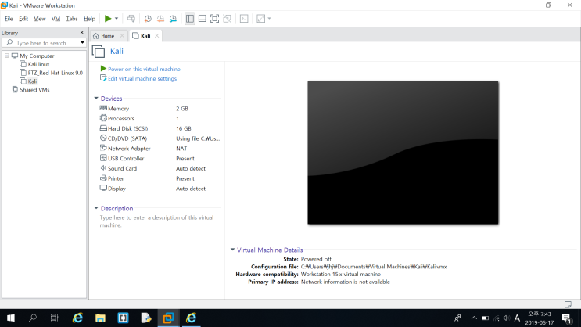Click the stretch guest display icon
The image size is (581, 327).
click(261, 19)
